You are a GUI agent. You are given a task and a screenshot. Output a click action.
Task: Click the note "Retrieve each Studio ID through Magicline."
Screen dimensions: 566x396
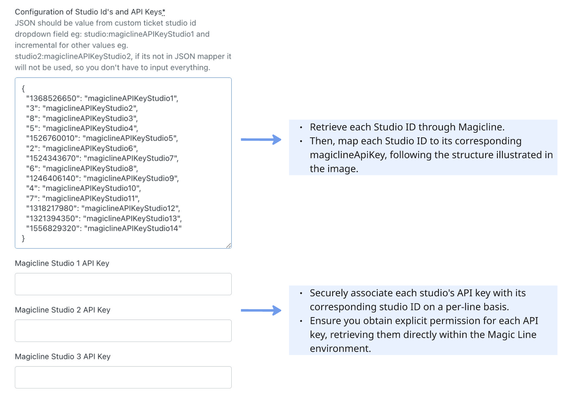pos(407,127)
